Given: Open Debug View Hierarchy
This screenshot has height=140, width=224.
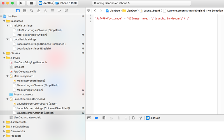Looking at the screenshot, I should click(x=133, y=118).
